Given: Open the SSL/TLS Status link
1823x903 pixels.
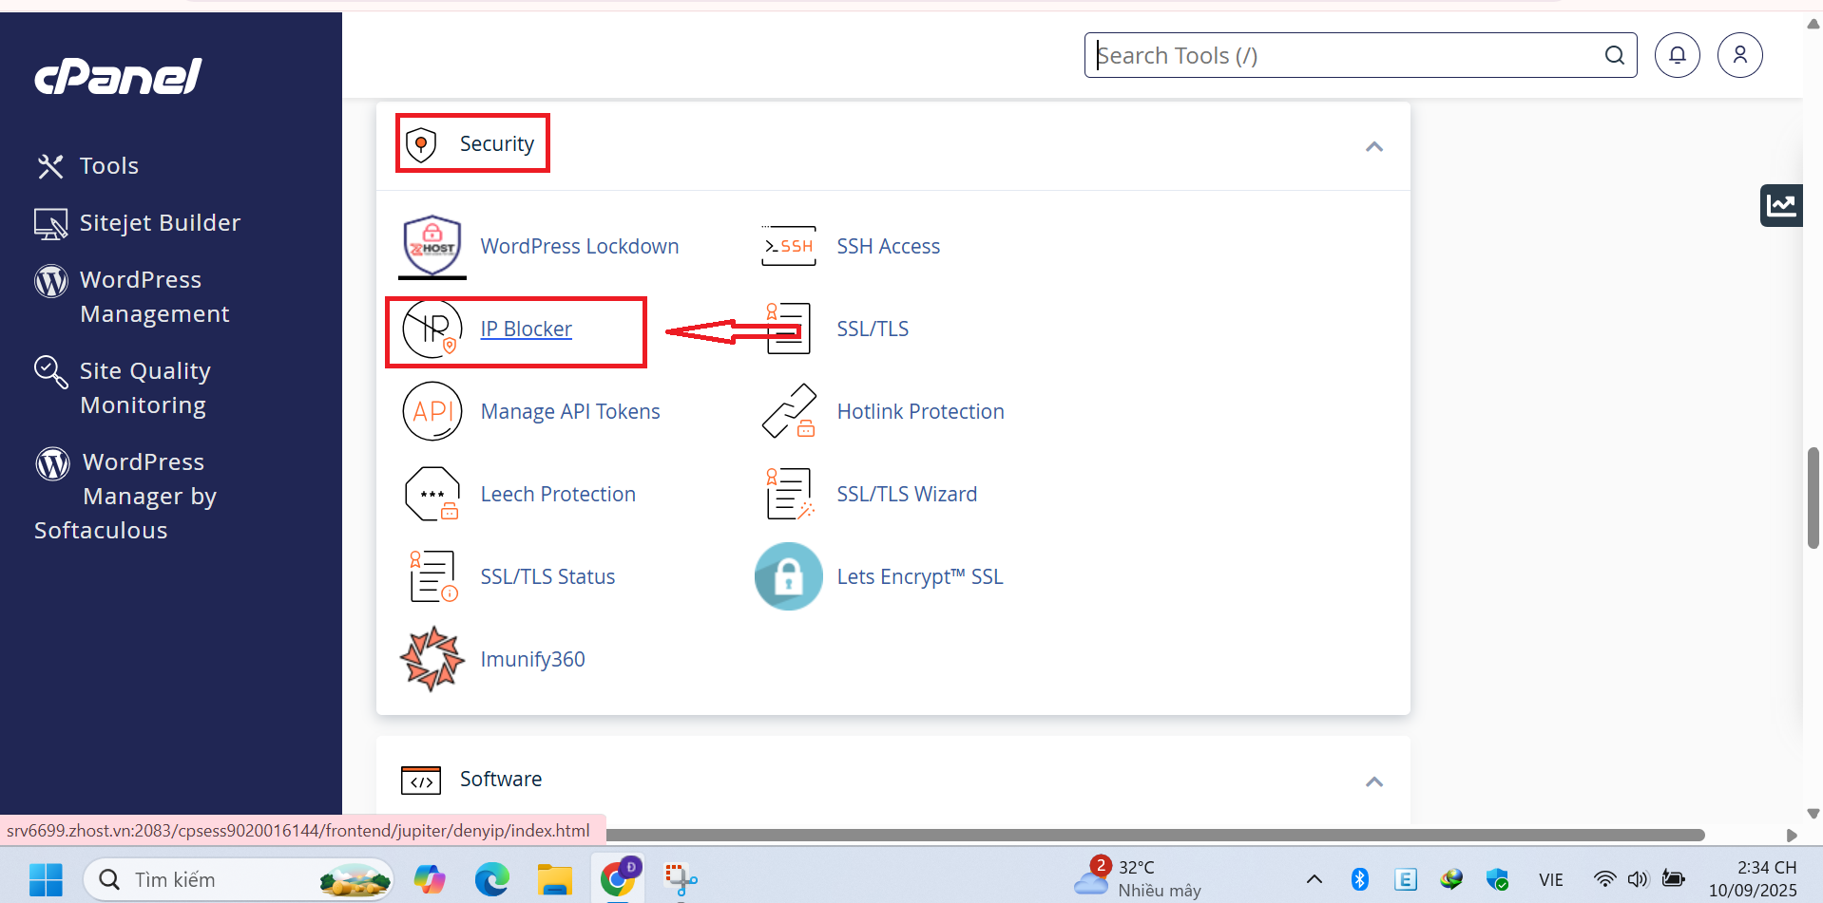Looking at the screenshot, I should pyautogui.click(x=547, y=576).
